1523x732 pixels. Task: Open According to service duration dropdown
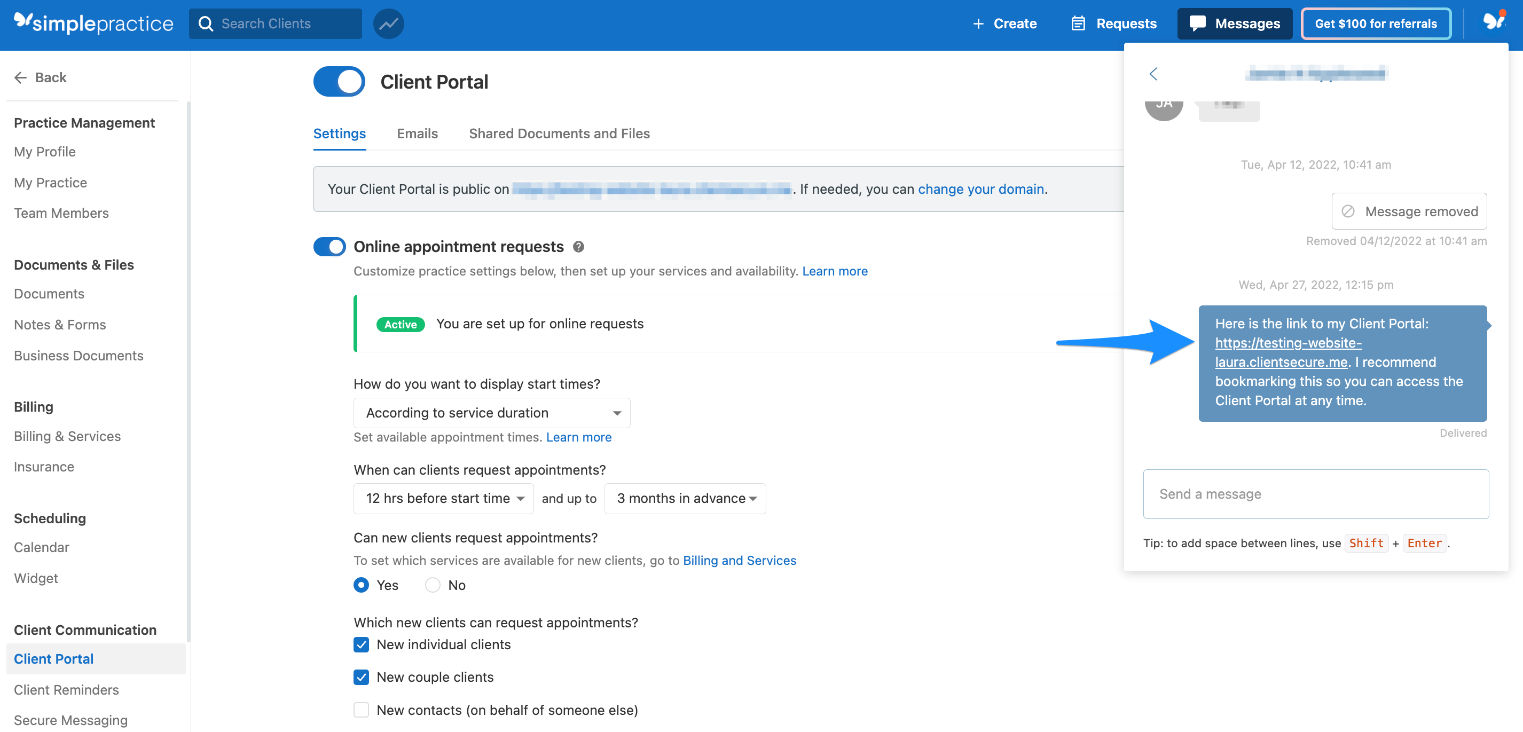[x=492, y=413]
